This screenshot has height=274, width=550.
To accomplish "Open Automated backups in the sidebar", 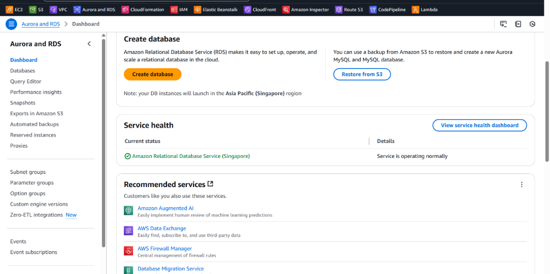I will pos(34,124).
